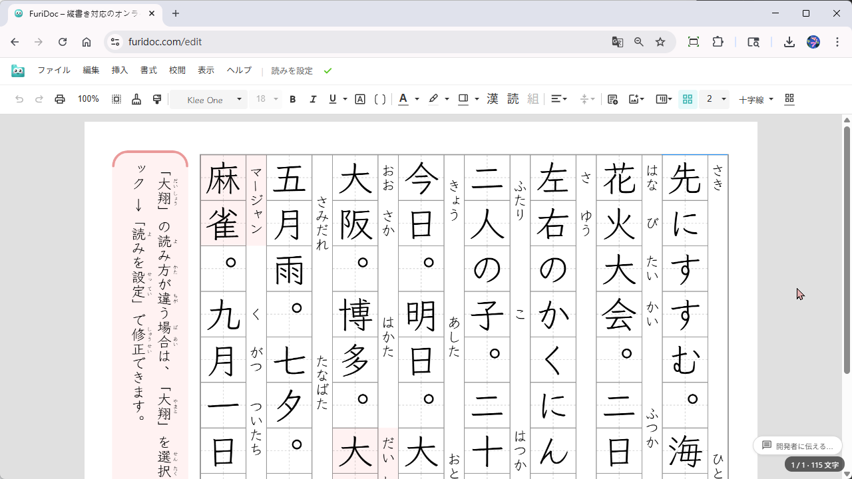Viewport: 852px width, 479px height.
Task: Click the 読 furigana reading icon
Action: point(513,98)
